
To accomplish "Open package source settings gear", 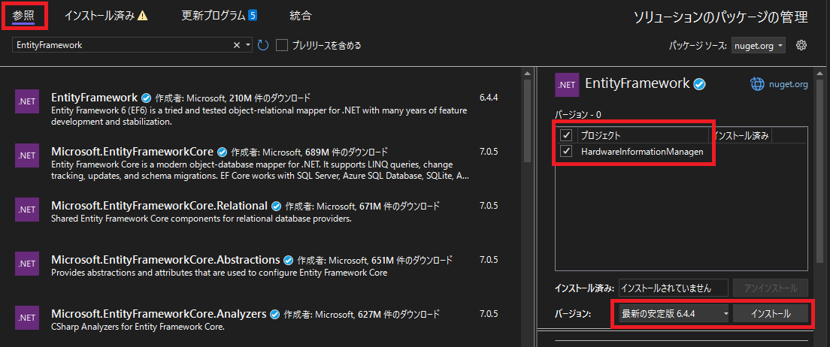I will tap(801, 45).
